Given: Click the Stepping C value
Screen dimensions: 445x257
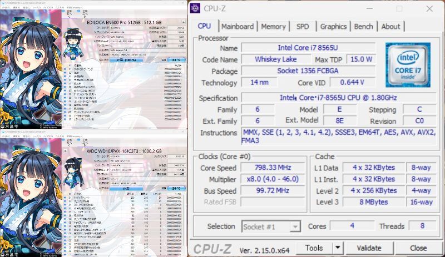Looking at the screenshot, I should pyautogui.click(x=419, y=109).
